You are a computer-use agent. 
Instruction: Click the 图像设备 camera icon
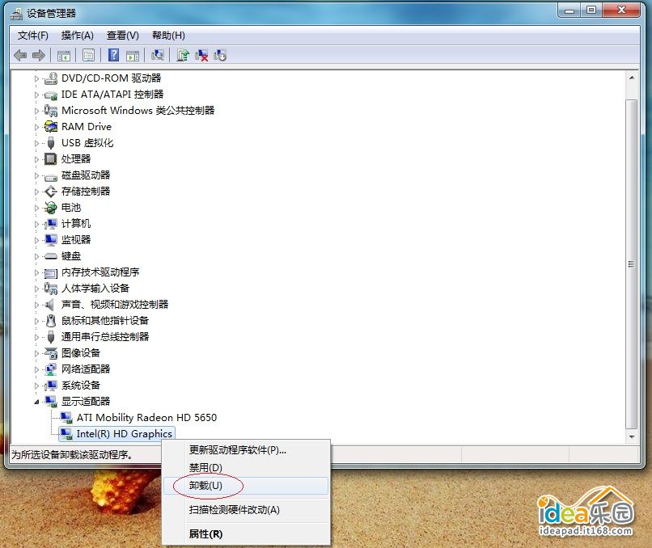pos(51,353)
